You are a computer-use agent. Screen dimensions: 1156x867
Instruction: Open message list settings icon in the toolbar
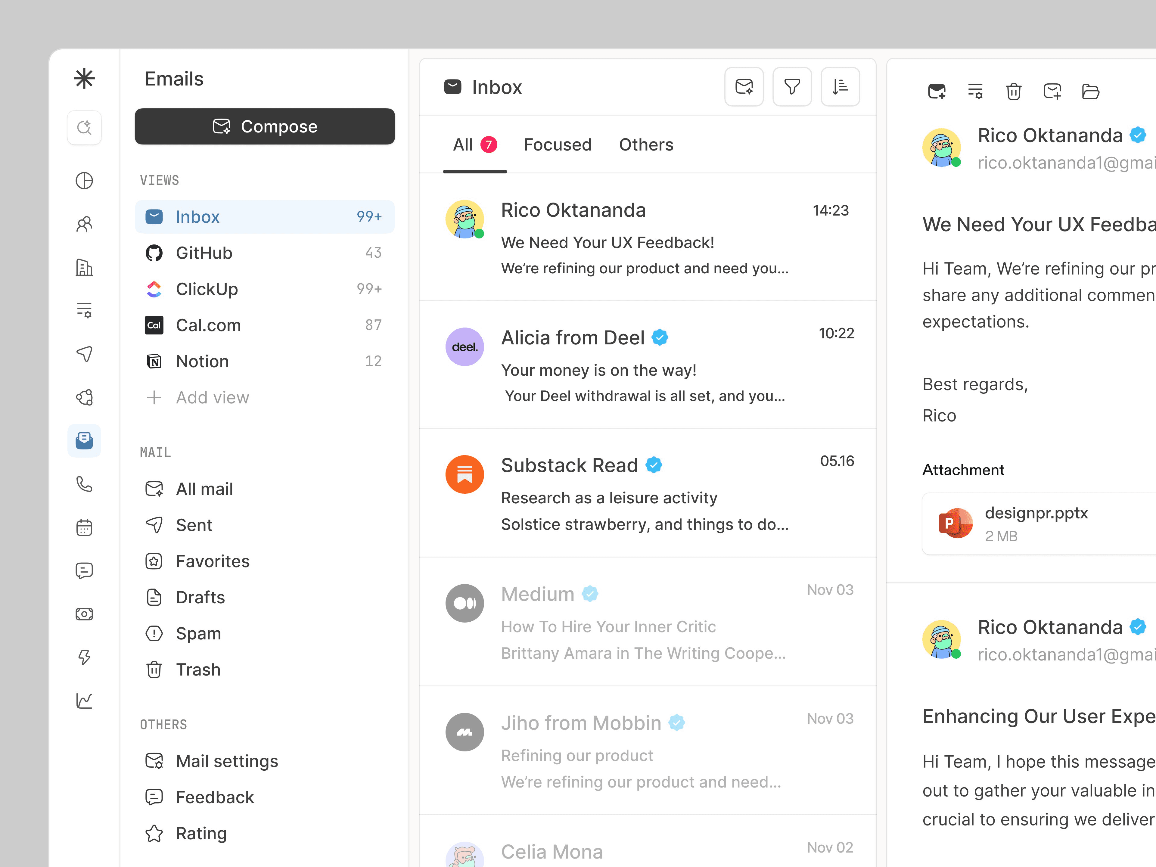click(975, 92)
